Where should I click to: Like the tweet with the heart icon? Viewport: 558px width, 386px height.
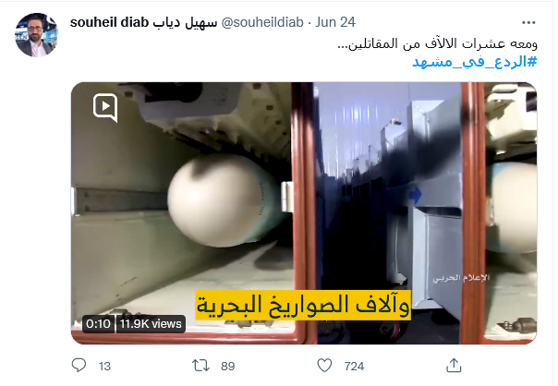coord(324,366)
